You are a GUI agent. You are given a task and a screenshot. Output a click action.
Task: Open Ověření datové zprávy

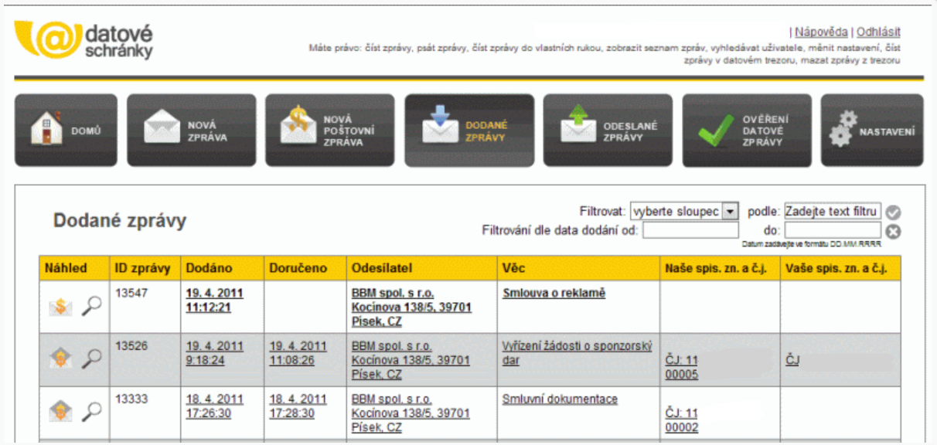click(747, 131)
